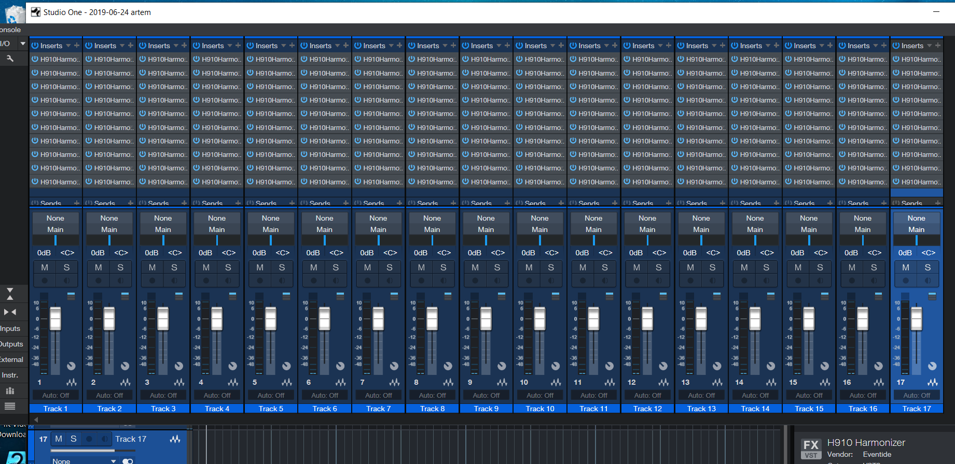Click the waveform icon on channel 9
The image size is (955, 464).
coord(502,382)
